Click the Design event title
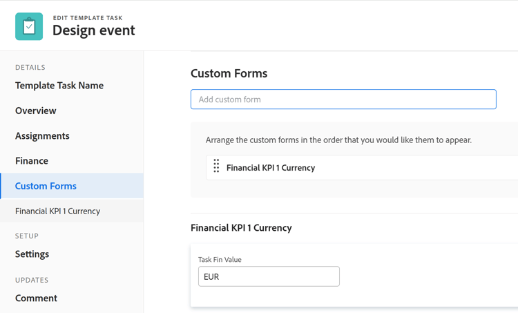Image resolution: width=518 pixels, height=313 pixels. [94, 30]
